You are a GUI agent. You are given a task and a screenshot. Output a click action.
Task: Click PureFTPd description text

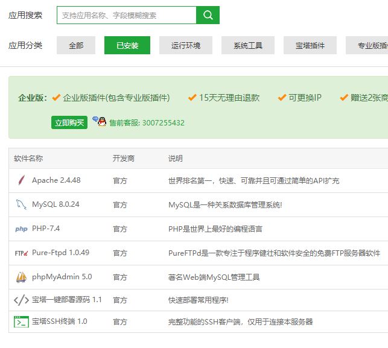point(274,253)
